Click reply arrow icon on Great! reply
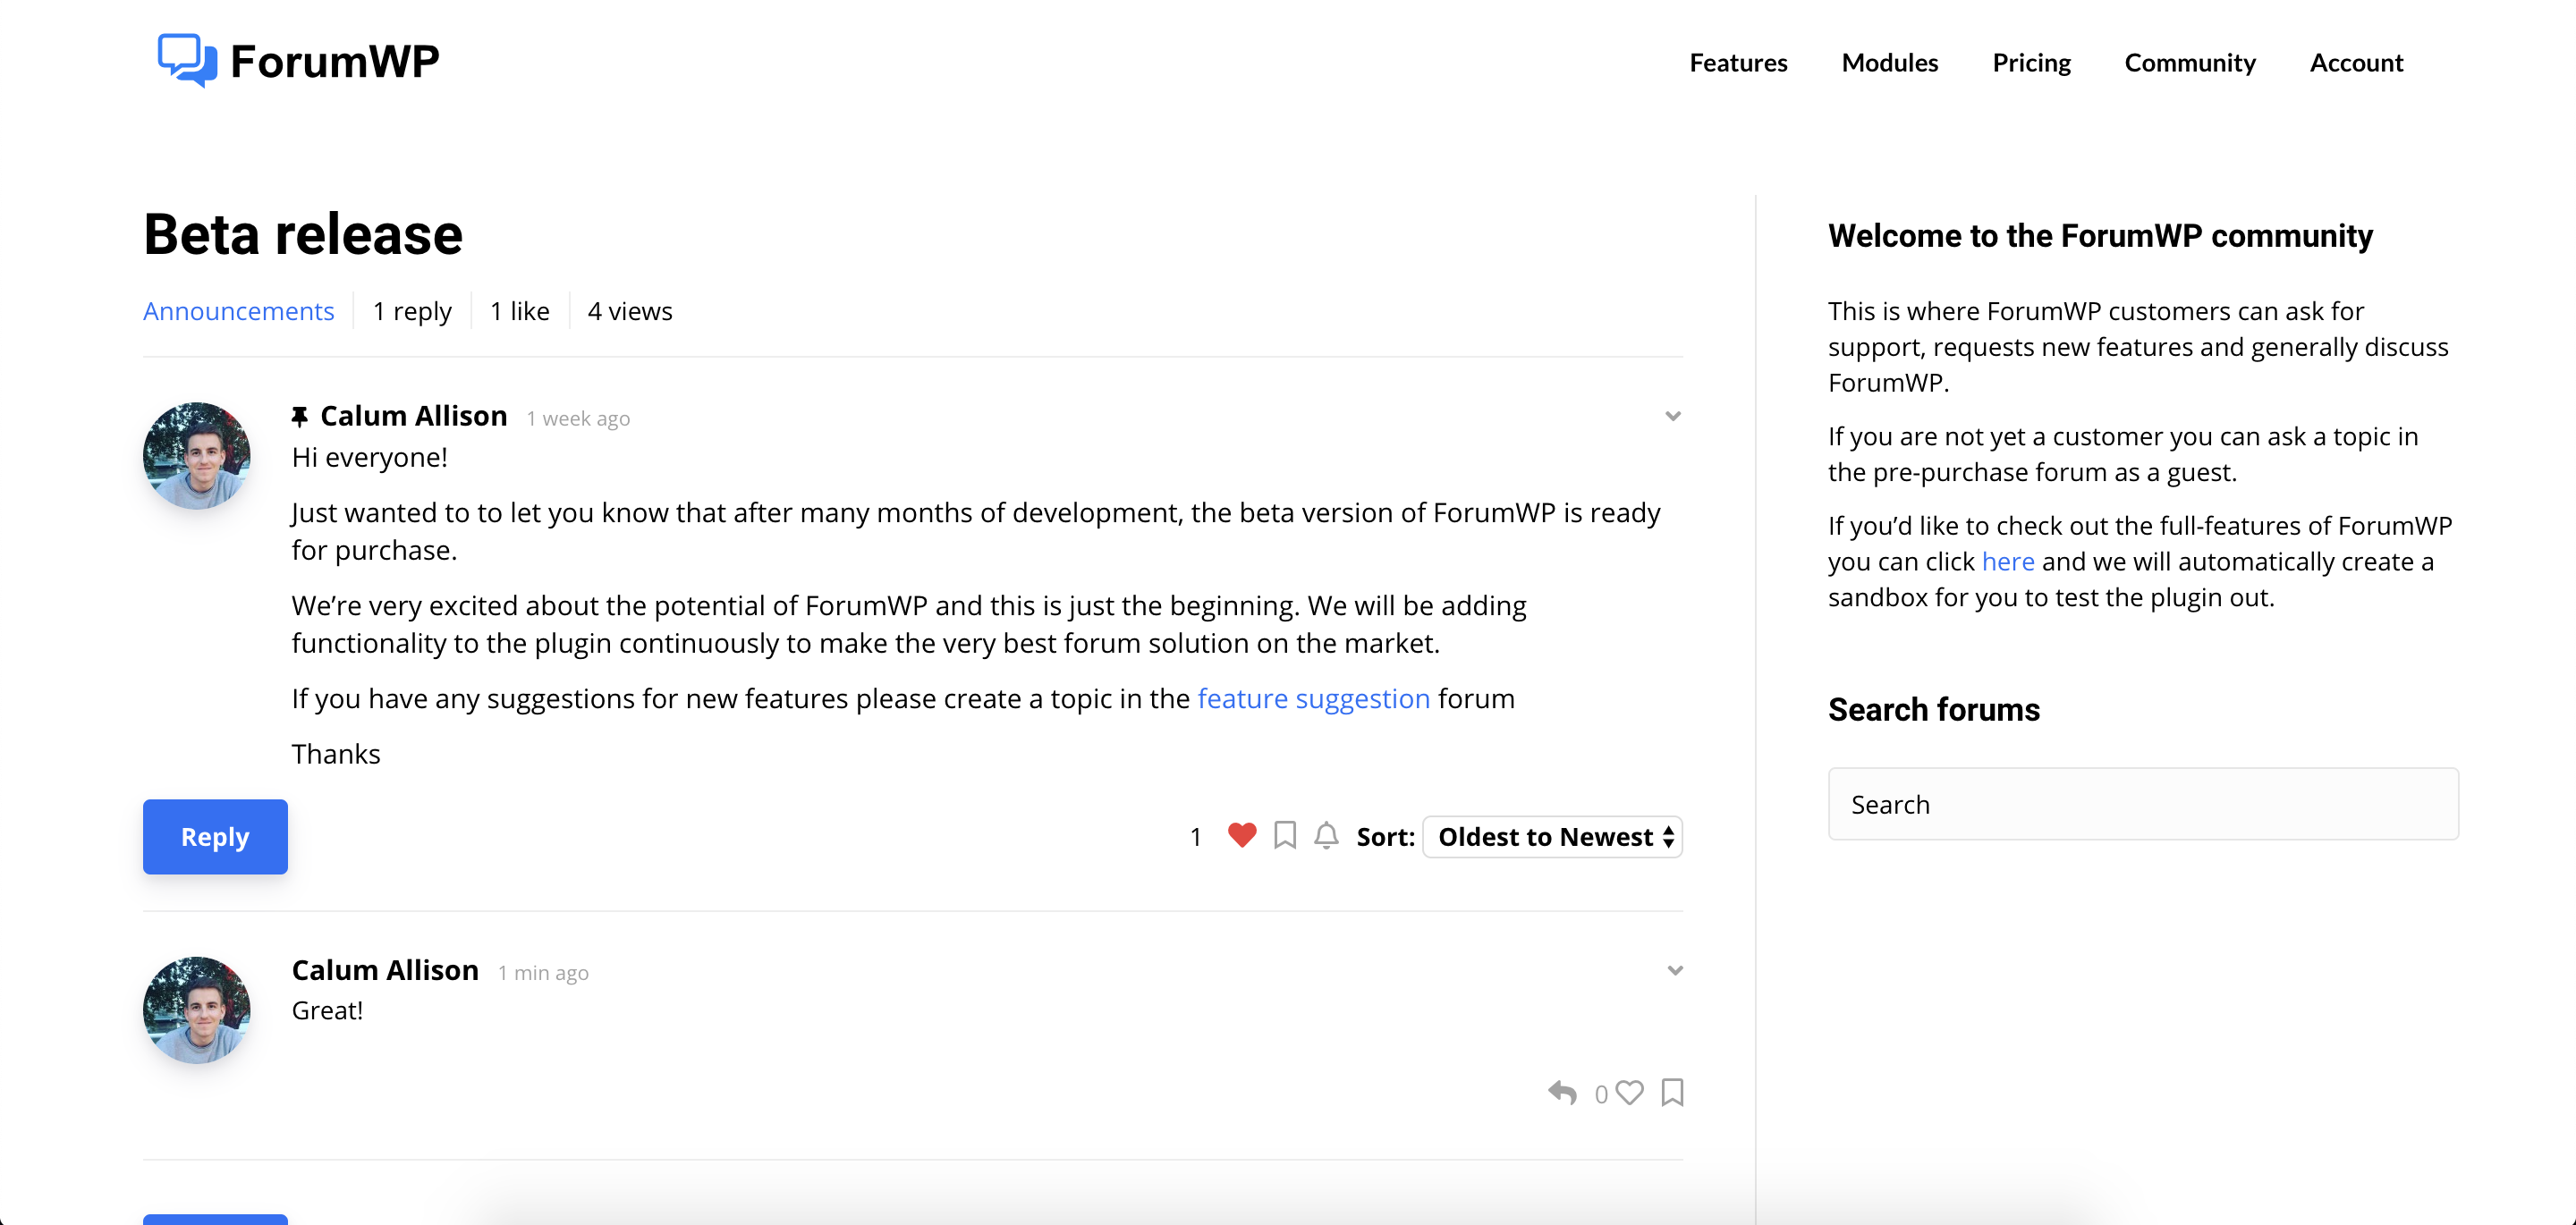This screenshot has width=2576, height=1225. coord(1562,1092)
